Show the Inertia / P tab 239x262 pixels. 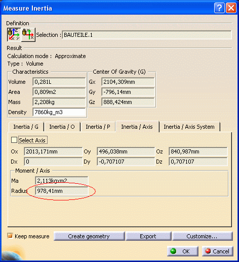click(98, 127)
